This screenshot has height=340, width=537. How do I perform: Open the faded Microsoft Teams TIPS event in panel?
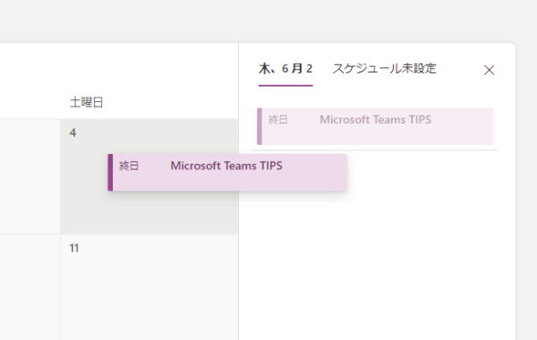point(375,126)
